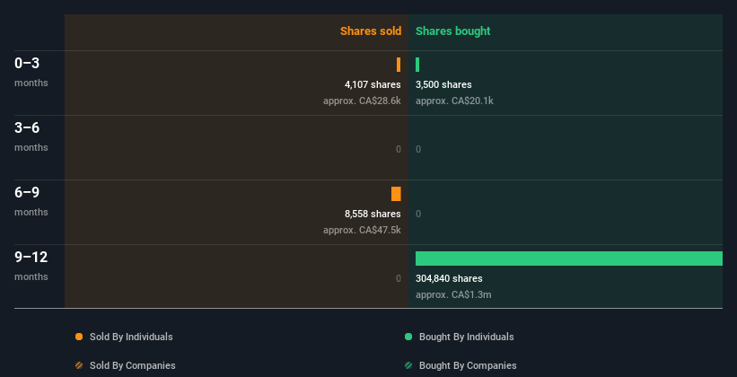The image size is (737, 377).
Task: Click the 0–3 months row label
Action: pyautogui.click(x=31, y=72)
